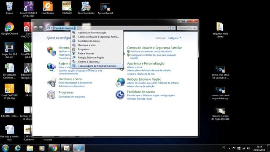Click Ajustar a resolução da tela link

[x=141, y=74]
